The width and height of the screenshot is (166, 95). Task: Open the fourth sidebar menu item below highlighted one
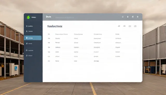33,43
